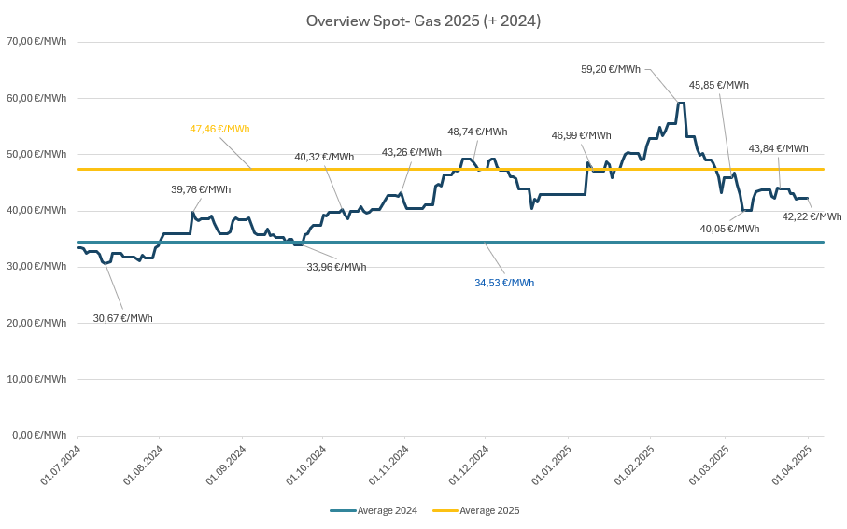Select the lowest data label 30,67 €/MWh
Viewport: 847px width, 529px height.
[x=122, y=318]
